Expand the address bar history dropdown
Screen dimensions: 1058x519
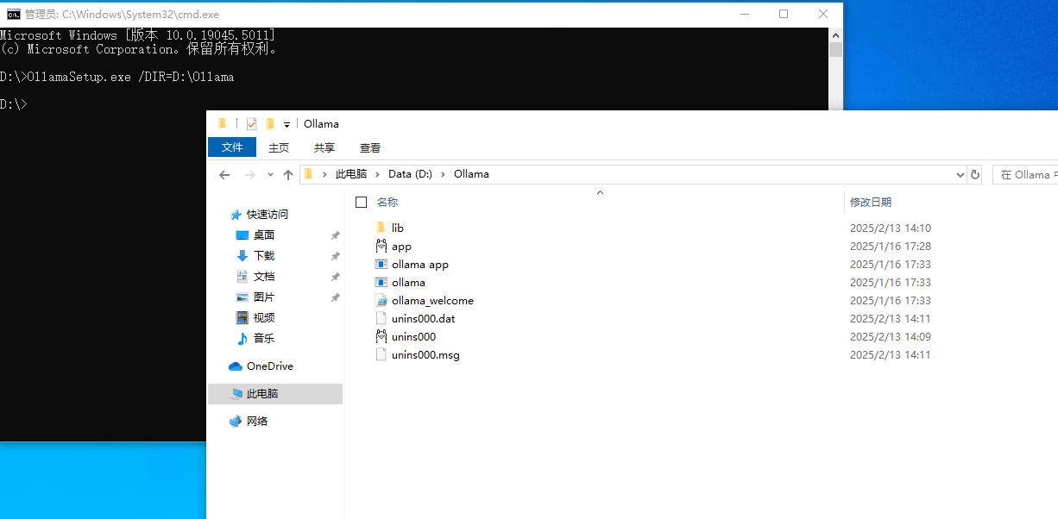(x=961, y=174)
